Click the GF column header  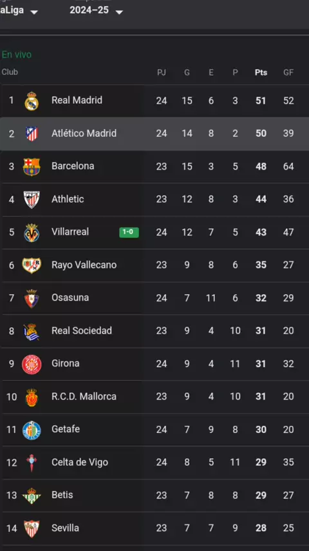(288, 73)
